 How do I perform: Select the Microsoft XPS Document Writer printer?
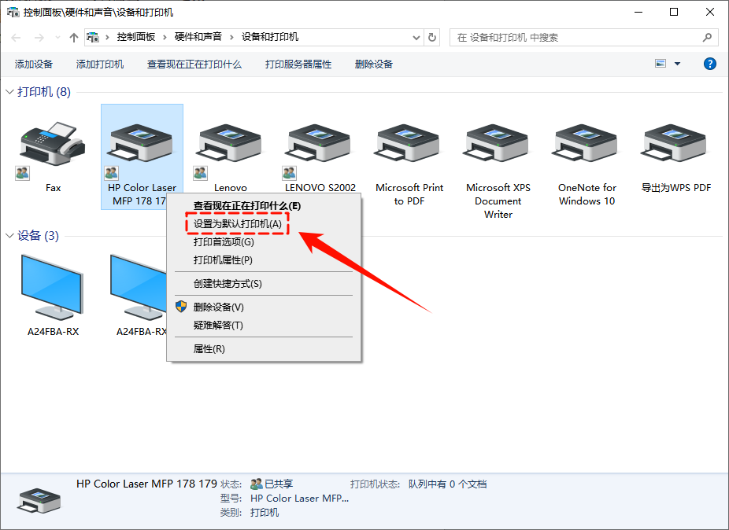coord(497,145)
